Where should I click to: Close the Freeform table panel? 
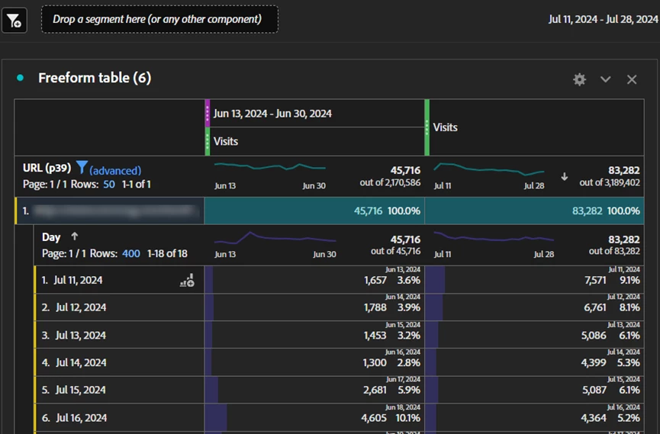point(631,79)
